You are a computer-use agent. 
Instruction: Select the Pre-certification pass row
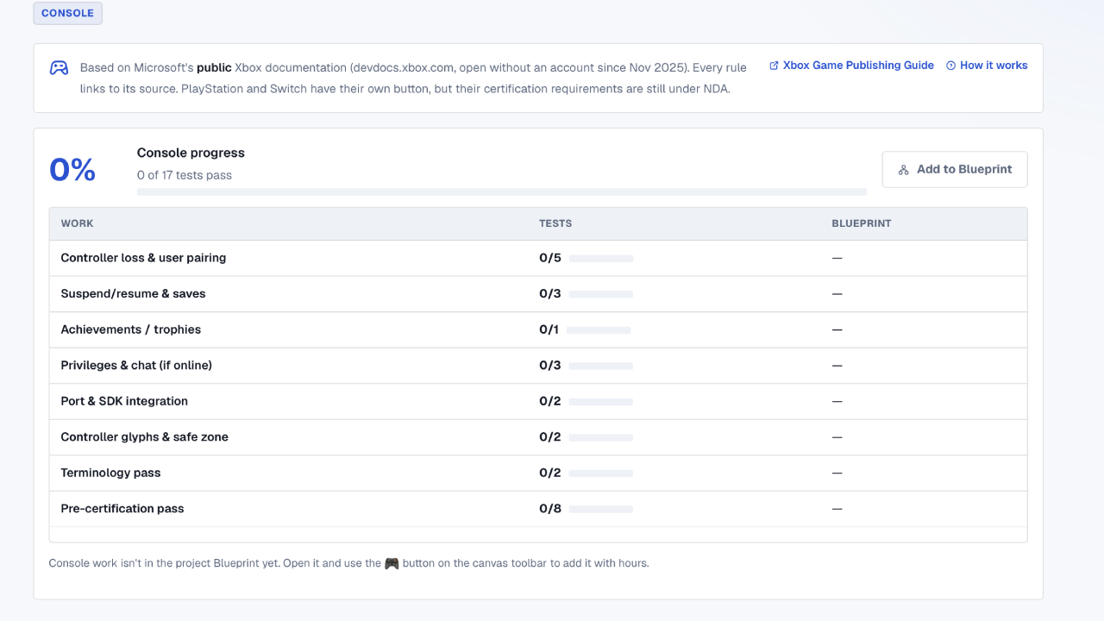[x=538, y=509]
